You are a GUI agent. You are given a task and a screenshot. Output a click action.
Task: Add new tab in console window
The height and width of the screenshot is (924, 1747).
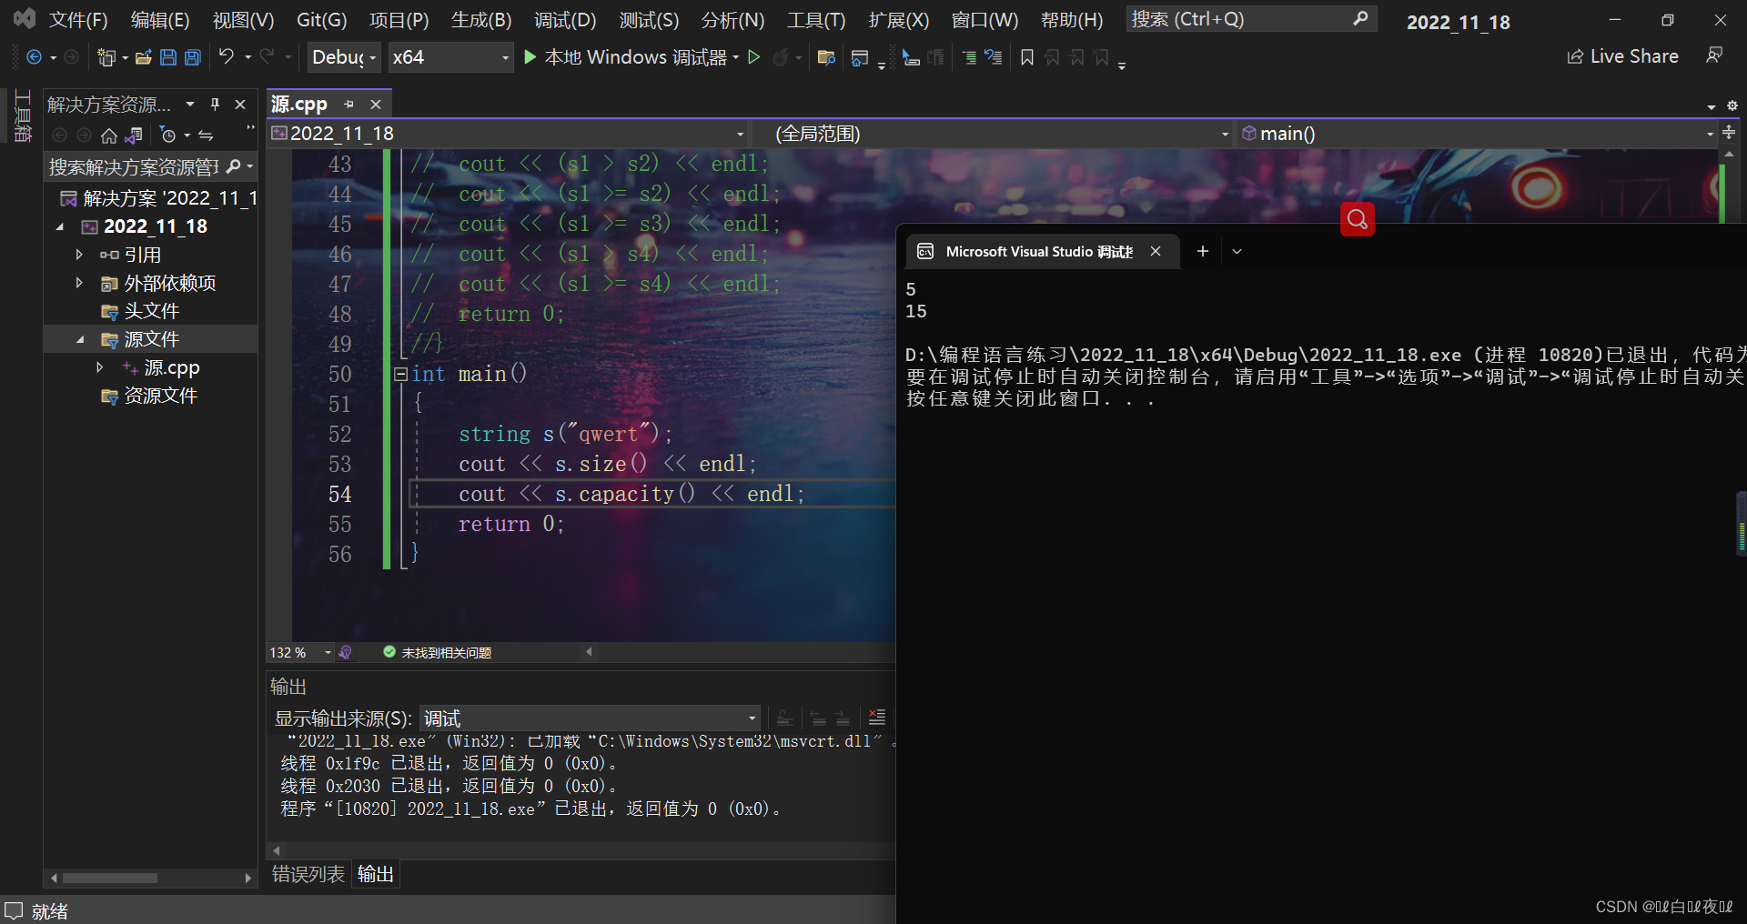point(1202,251)
